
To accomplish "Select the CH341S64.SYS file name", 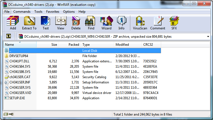I will (x=20, y=67).
